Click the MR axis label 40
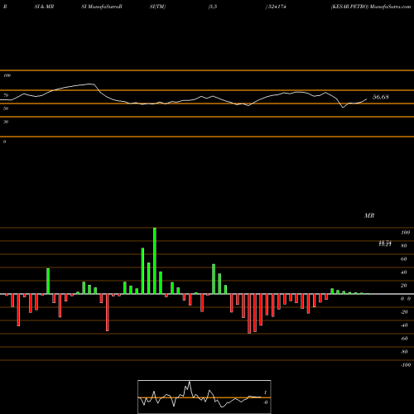The width and height of the screenshot is (414, 414). tap(404, 272)
